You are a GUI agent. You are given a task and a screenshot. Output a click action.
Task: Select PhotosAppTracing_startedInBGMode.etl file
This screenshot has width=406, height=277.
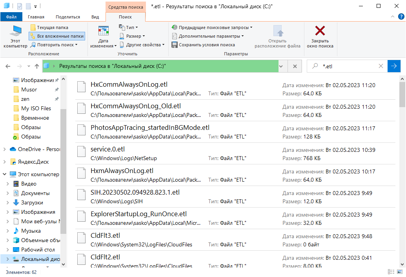point(235,132)
